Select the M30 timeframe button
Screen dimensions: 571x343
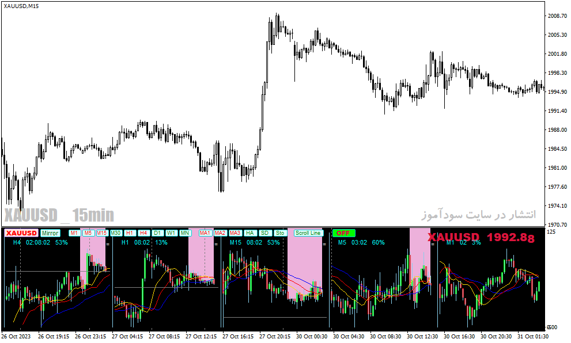[115, 233]
